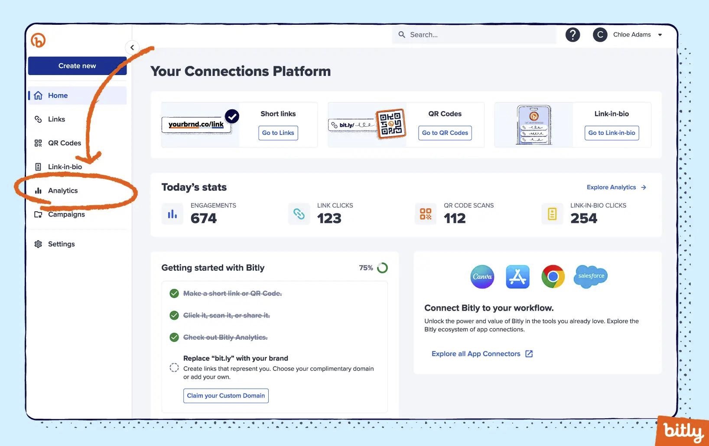709x446 pixels.
Task: Click the Campaigns icon in the sidebar
Action: [x=38, y=214]
